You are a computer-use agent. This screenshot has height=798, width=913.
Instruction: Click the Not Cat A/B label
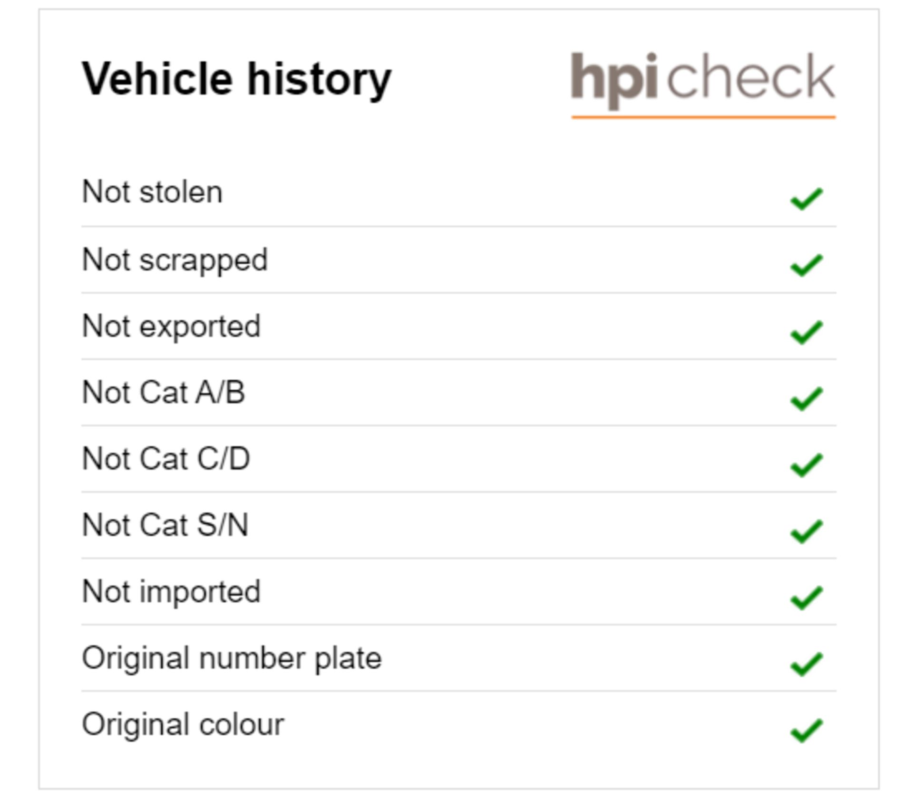click(164, 393)
